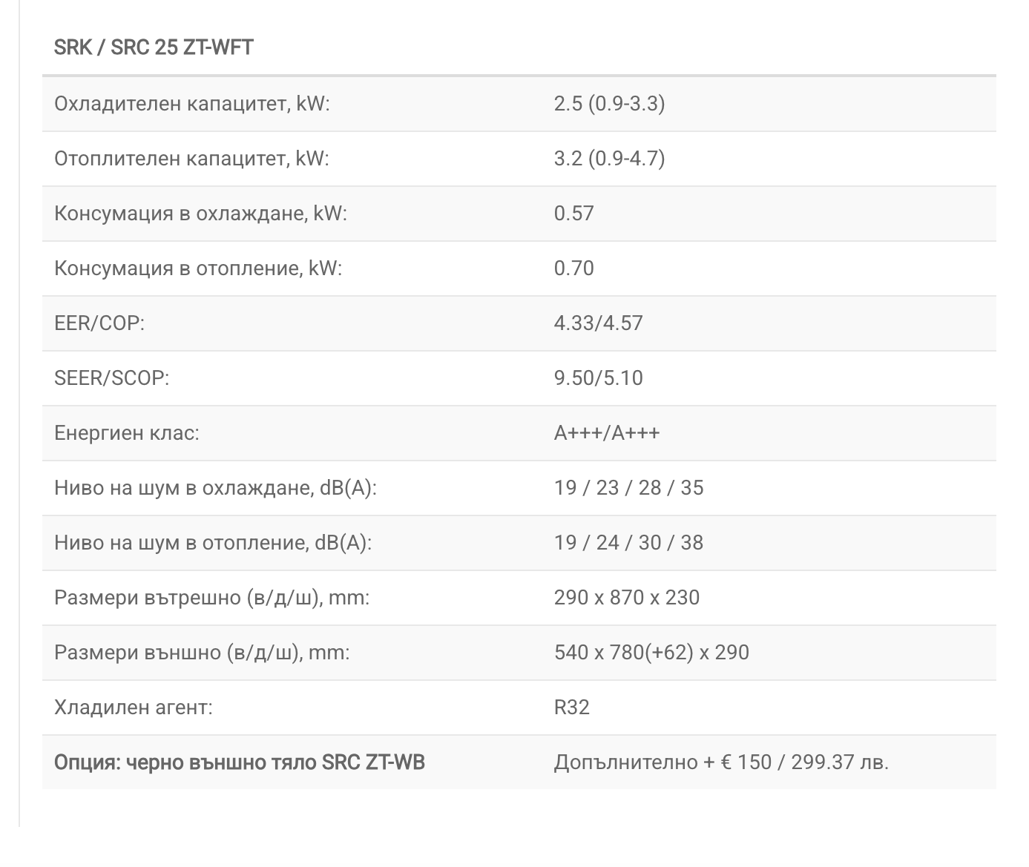Click indoor dimensions 290 x 870 x 230
The image size is (1029, 867).
coord(626,597)
